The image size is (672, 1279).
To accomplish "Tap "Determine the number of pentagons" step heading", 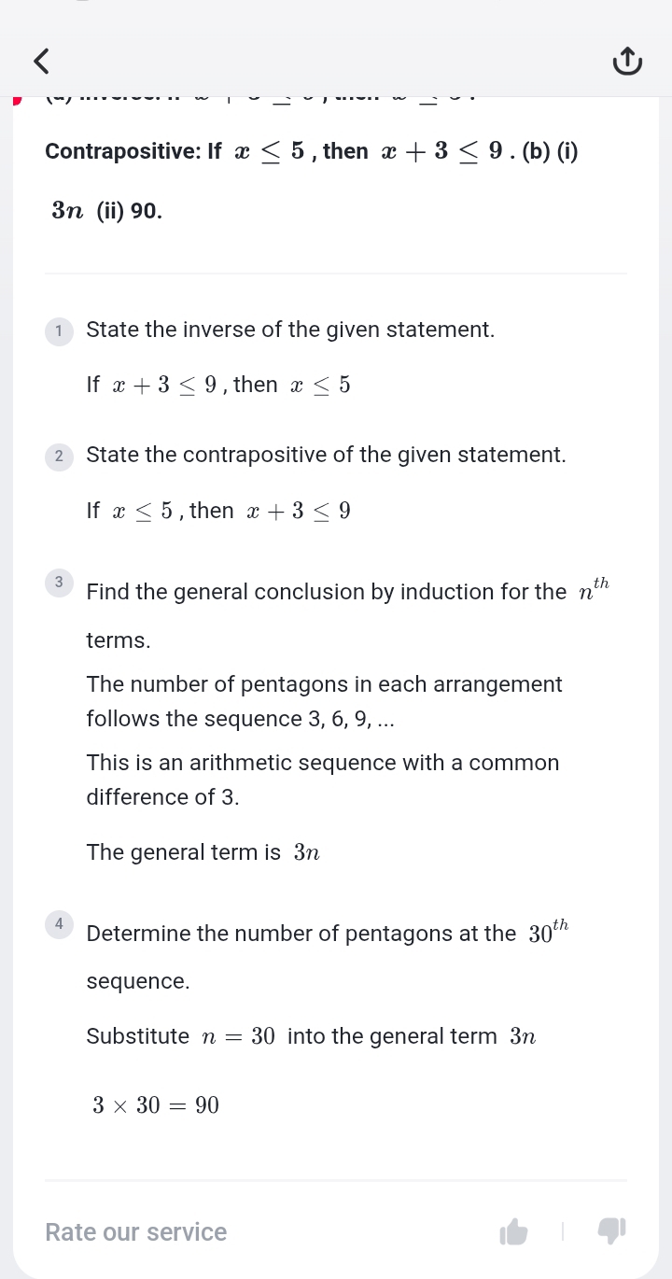I will click(301, 934).
